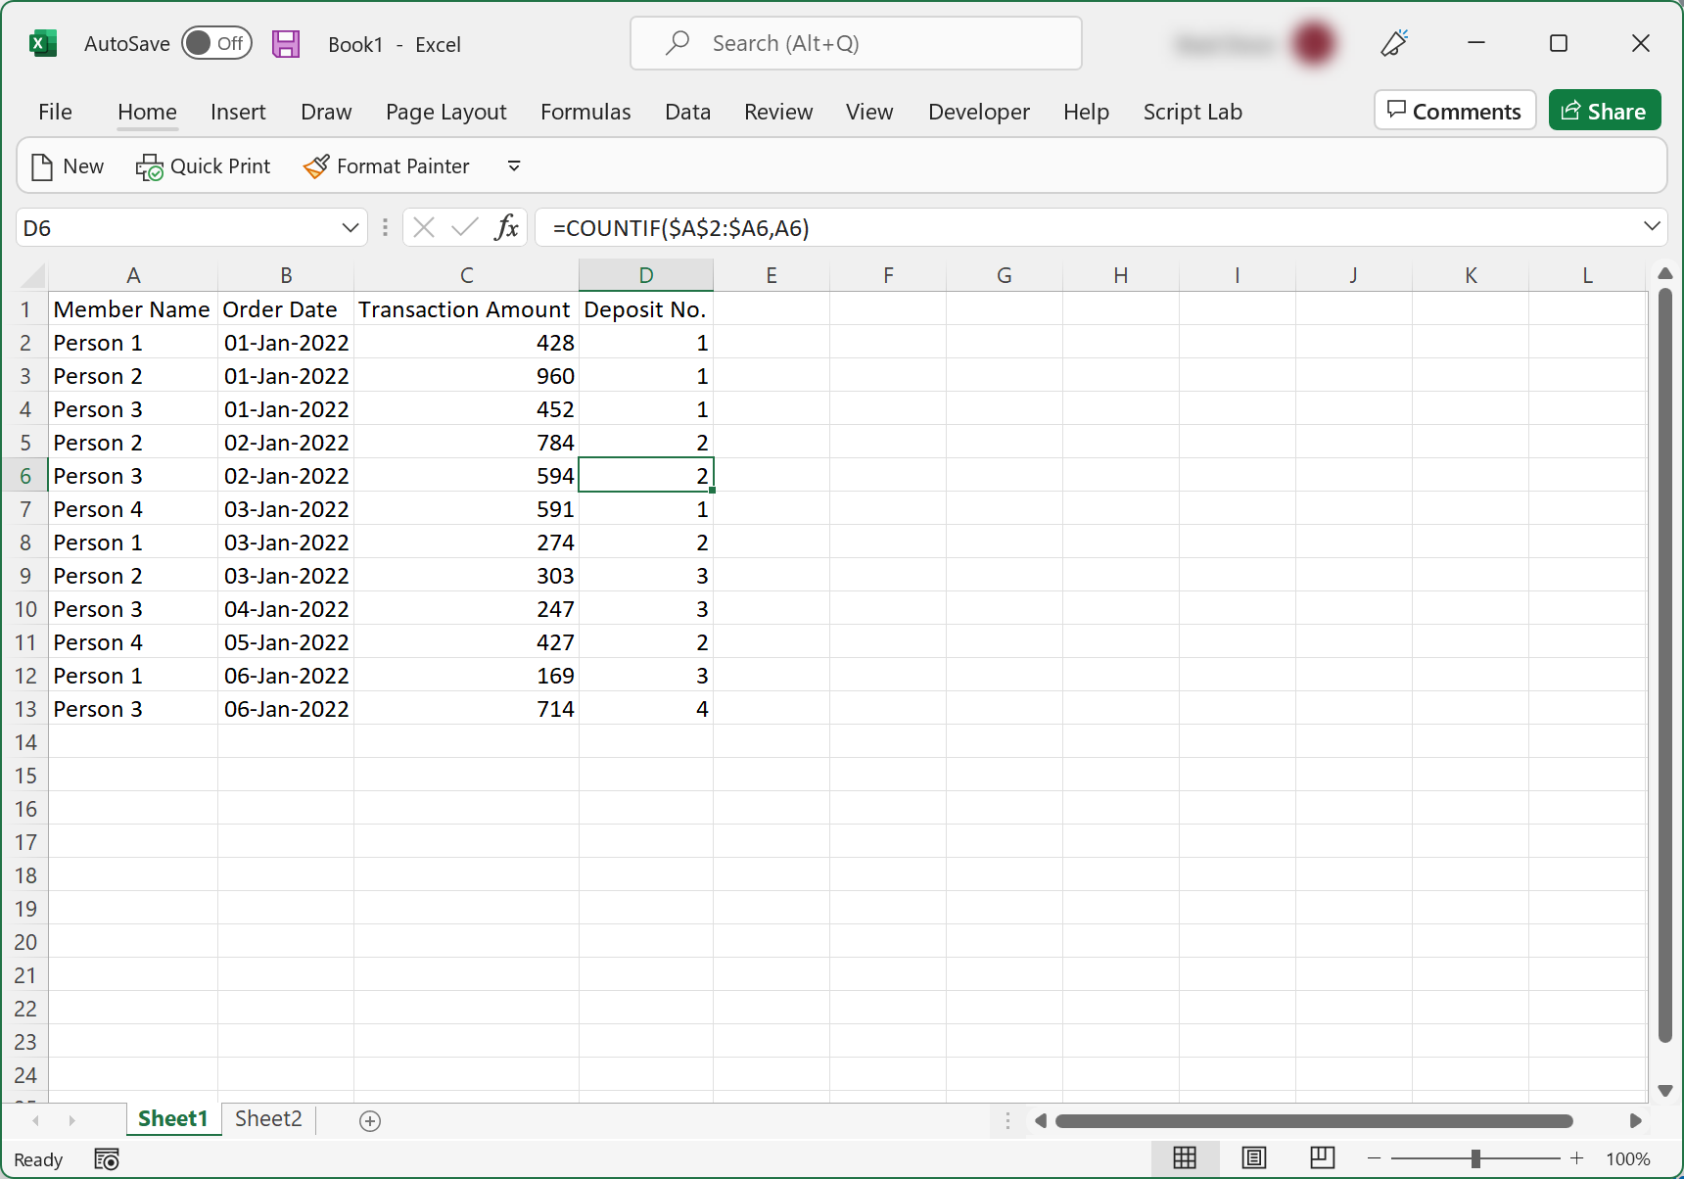The width and height of the screenshot is (1684, 1179).
Task: Click the horizontal scrollbar thumb
Action: pos(1314,1120)
